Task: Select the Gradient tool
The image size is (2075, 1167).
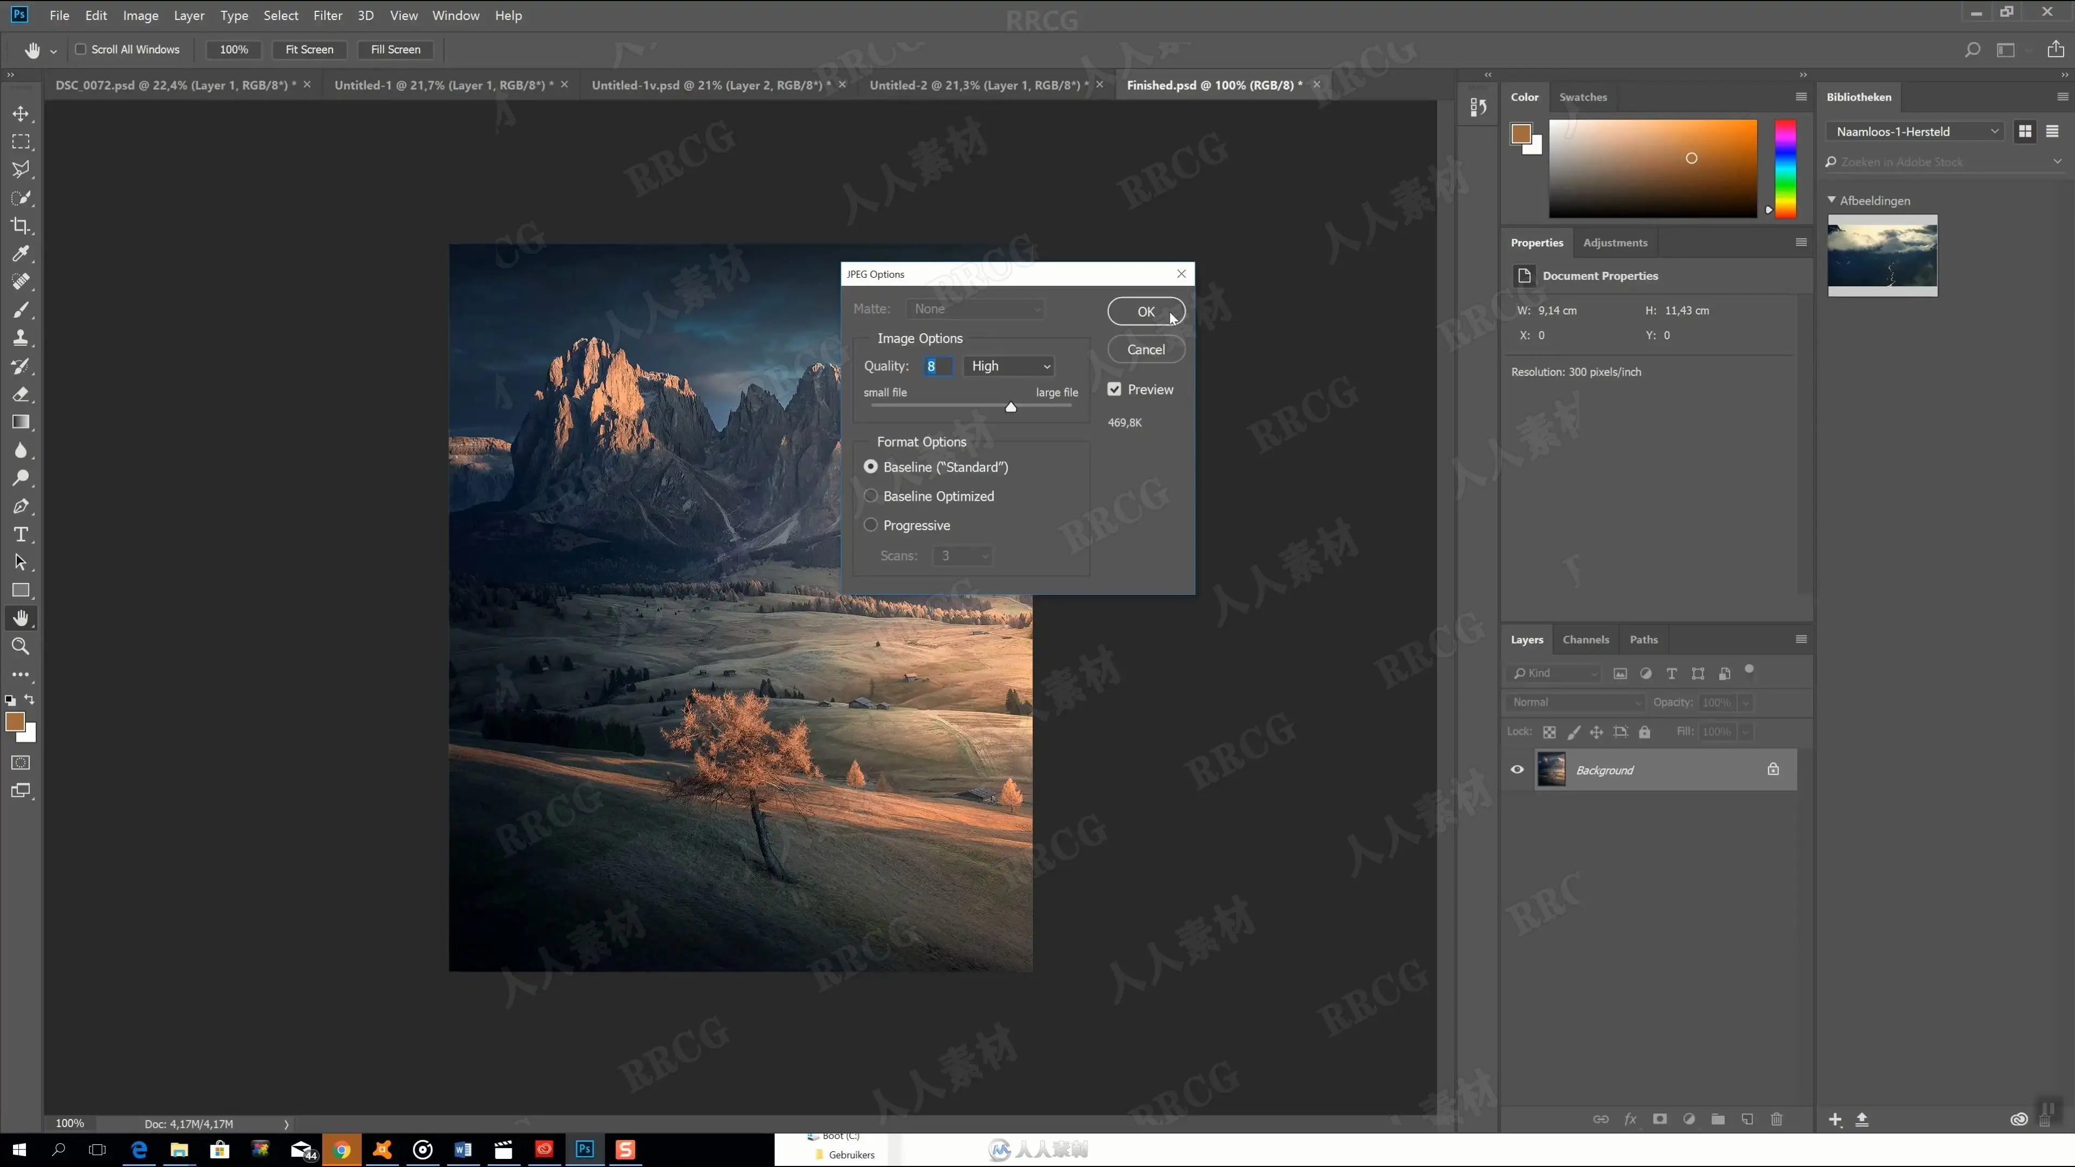Action: click(21, 422)
